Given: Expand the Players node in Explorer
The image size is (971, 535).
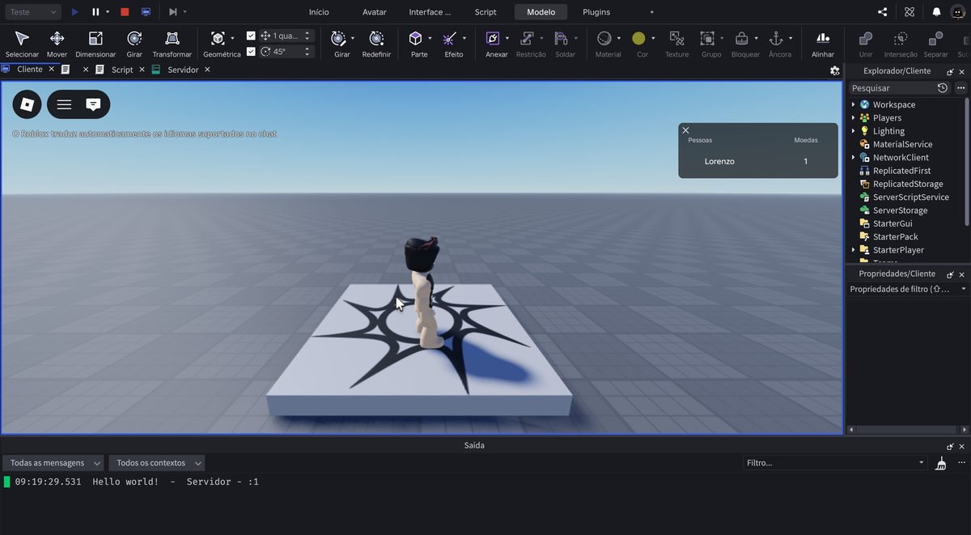Looking at the screenshot, I should [853, 117].
